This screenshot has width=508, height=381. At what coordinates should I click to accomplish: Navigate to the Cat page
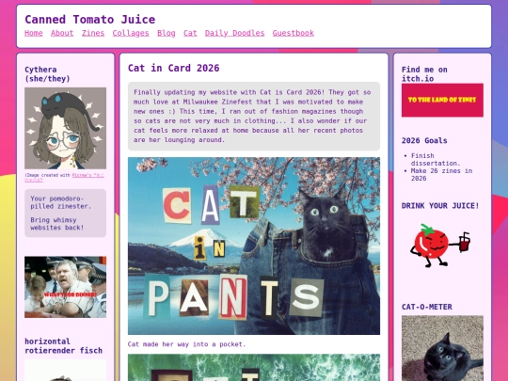click(190, 33)
